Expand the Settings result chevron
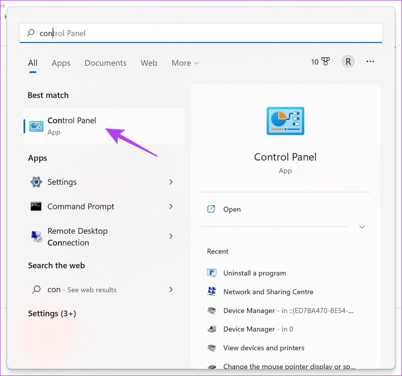 pyautogui.click(x=171, y=182)
